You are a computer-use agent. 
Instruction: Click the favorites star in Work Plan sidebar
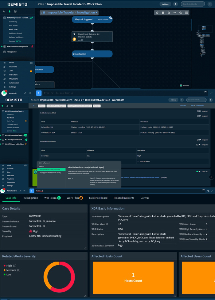click(4, 11)
